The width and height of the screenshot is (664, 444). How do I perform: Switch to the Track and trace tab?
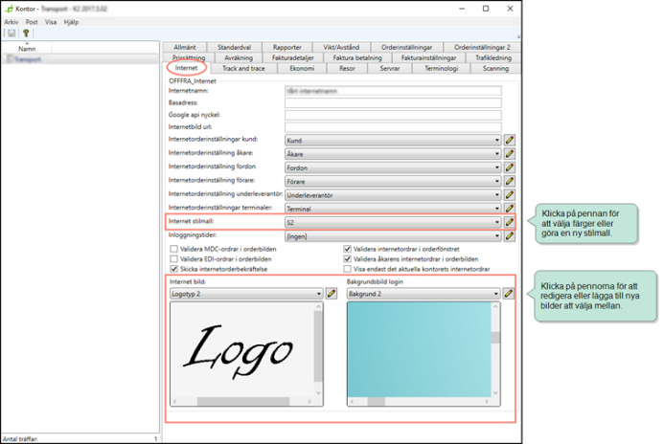pyautogui.click(x=243, y=69)
